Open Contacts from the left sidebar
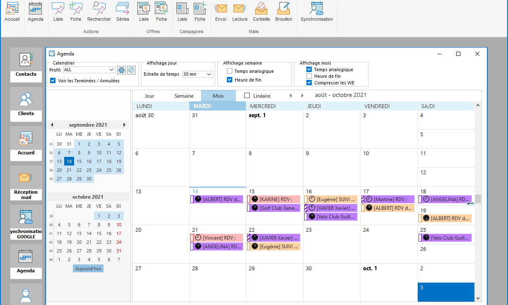This screenshot has width=508, height=305. 26,64
